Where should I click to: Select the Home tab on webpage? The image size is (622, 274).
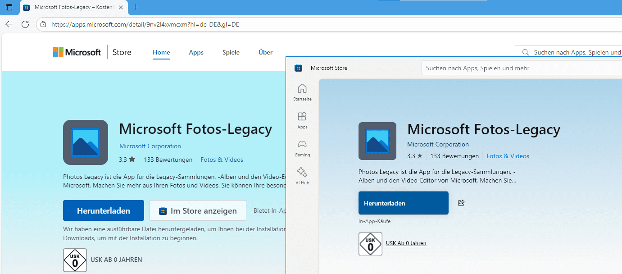(x=161, y=52)
